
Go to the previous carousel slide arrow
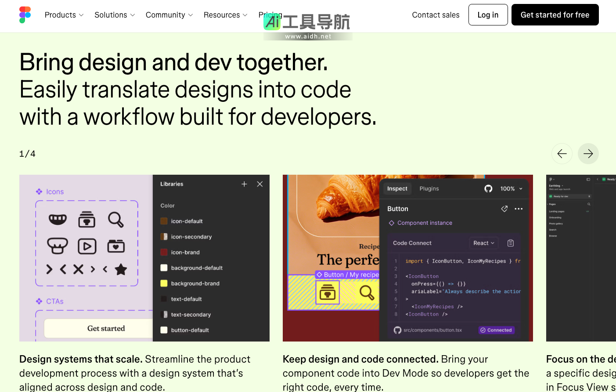coord(562,154)
